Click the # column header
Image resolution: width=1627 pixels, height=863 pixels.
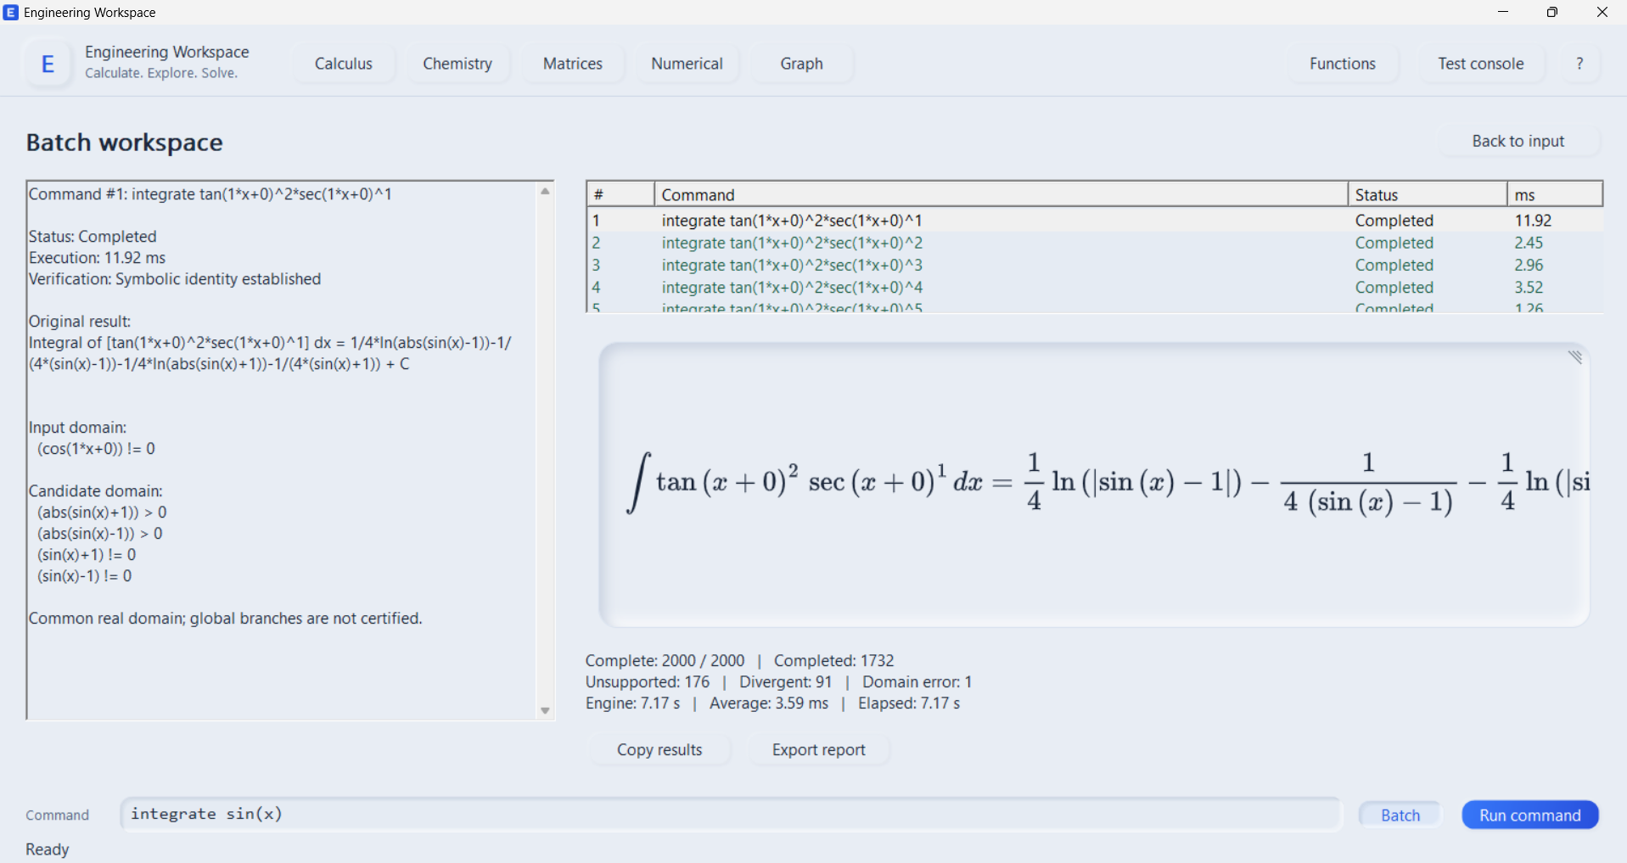coord(620,194)
